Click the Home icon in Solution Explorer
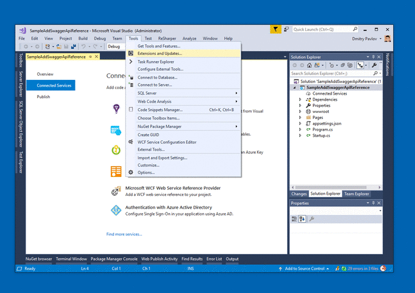 coord(309,65)
